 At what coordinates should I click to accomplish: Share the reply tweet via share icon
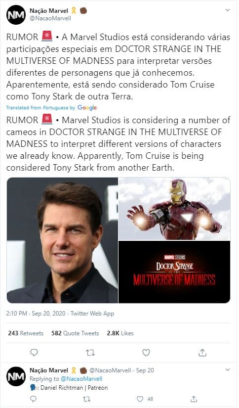click(194, 399)
